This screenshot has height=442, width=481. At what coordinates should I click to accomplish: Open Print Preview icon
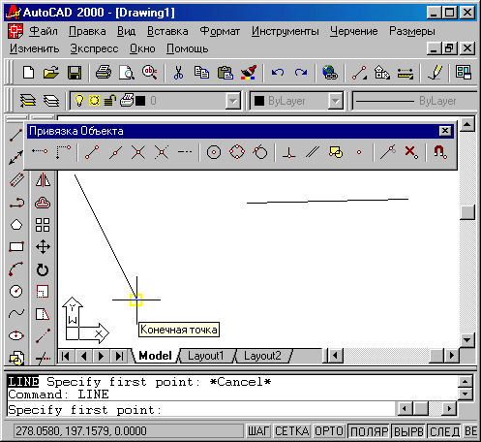click(127, 73)
